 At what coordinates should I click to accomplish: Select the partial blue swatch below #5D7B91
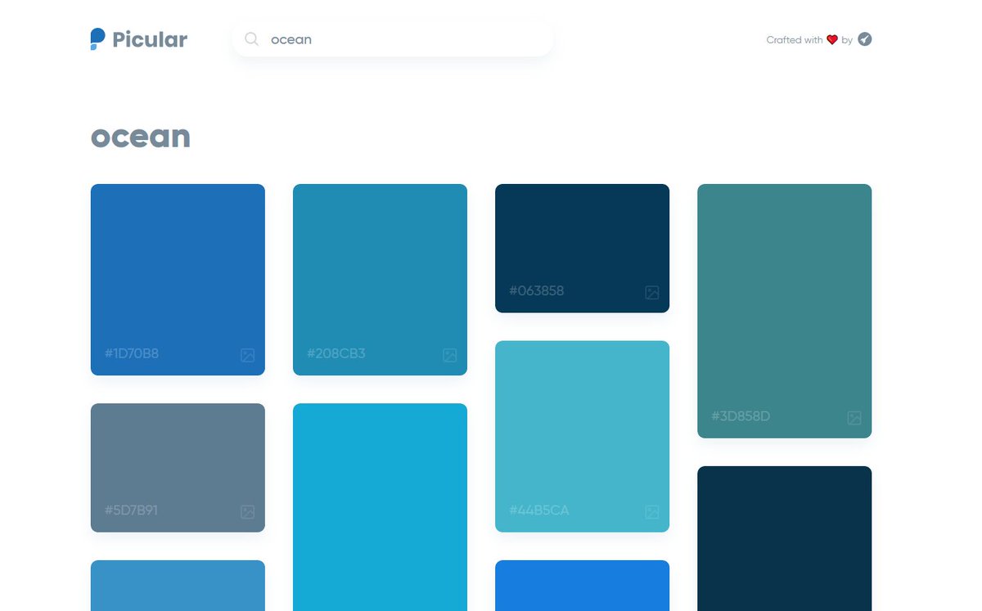tap(178, 586)
